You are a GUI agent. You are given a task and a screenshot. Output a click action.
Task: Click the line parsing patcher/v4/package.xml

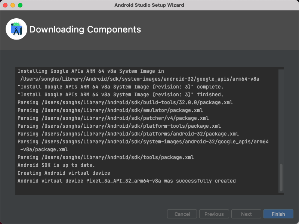coord(113,118)
